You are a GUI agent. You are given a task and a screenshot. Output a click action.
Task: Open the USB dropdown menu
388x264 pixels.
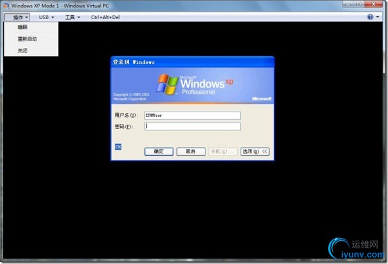pos(46,17)
